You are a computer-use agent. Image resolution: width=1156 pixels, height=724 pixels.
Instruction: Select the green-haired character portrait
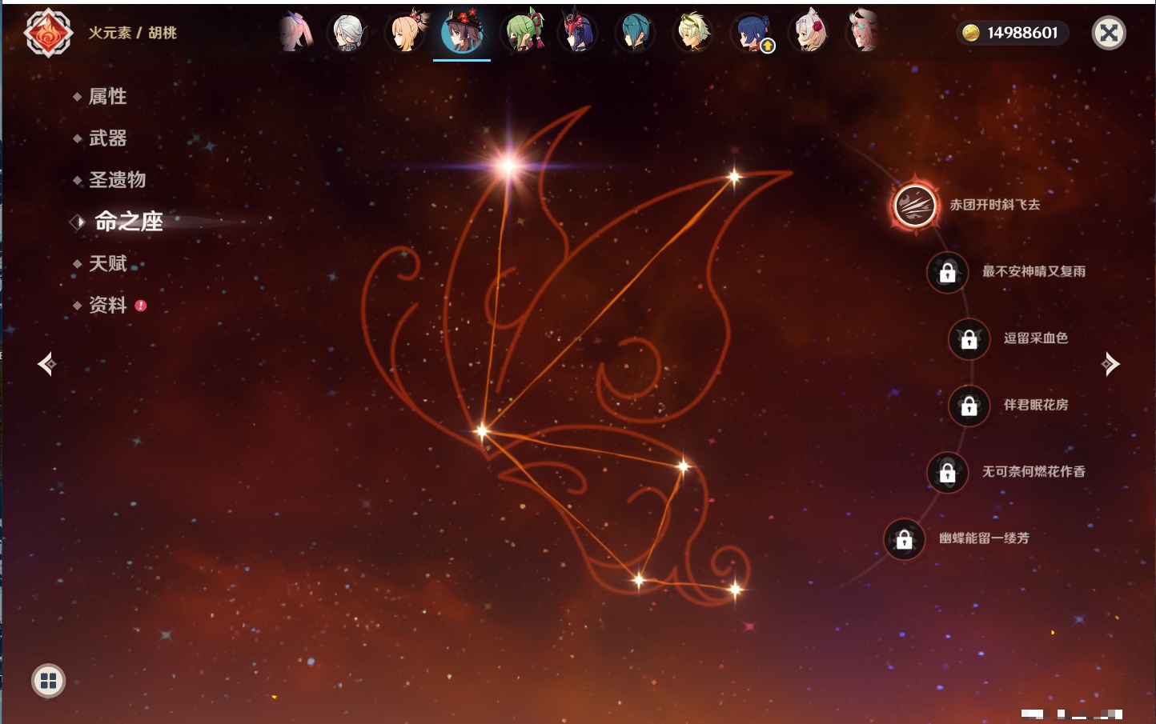[521, 33]
